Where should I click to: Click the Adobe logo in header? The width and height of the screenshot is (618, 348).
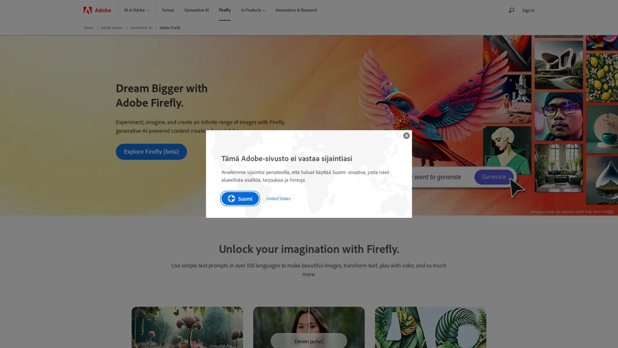[97, 10]
